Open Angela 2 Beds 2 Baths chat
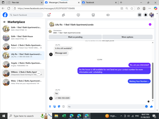Image resolution: width=159 pixels, height=119 pixels. [23, 64]
